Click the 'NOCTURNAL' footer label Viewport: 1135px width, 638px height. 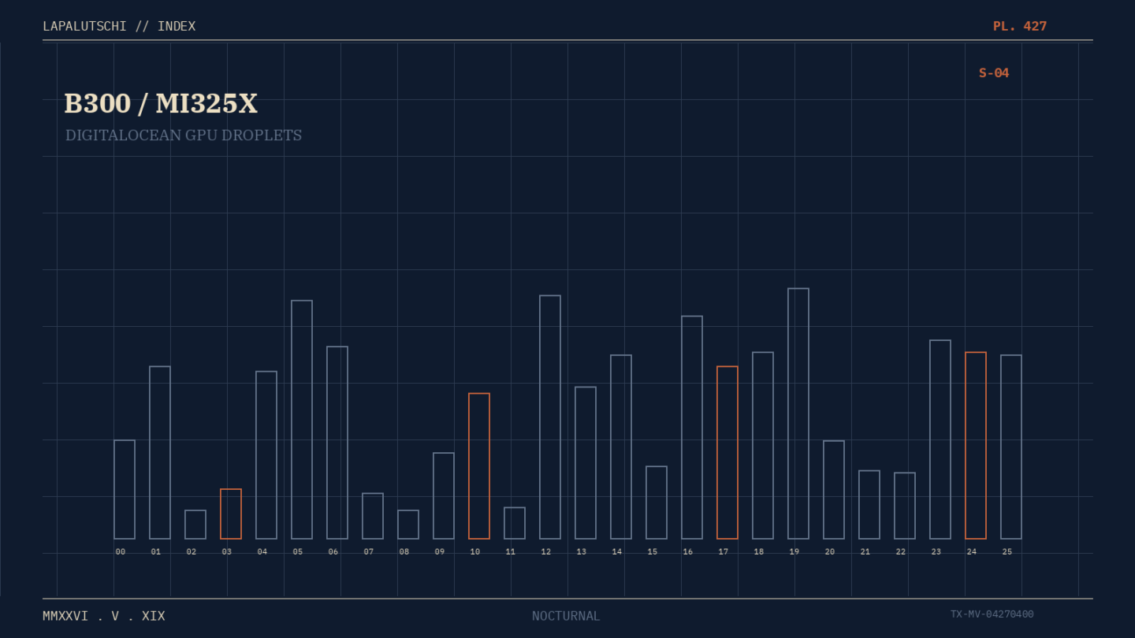tap(566, 616)
